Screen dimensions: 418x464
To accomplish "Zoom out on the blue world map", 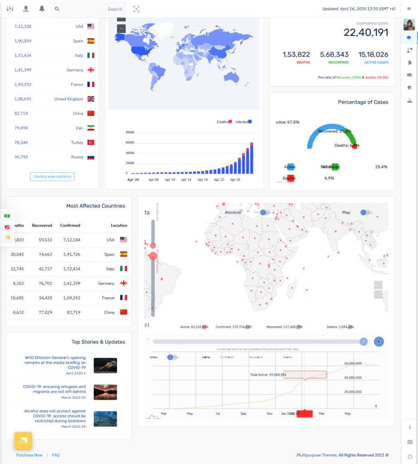I will [x=121, y=29].
